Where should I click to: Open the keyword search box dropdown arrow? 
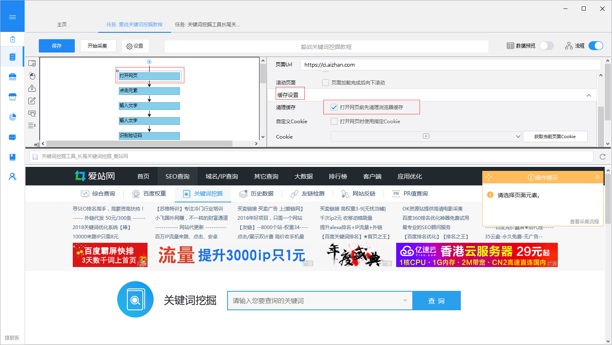point(405,301)
